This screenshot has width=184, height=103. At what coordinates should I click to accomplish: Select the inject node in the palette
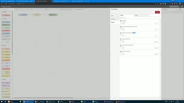6,22
